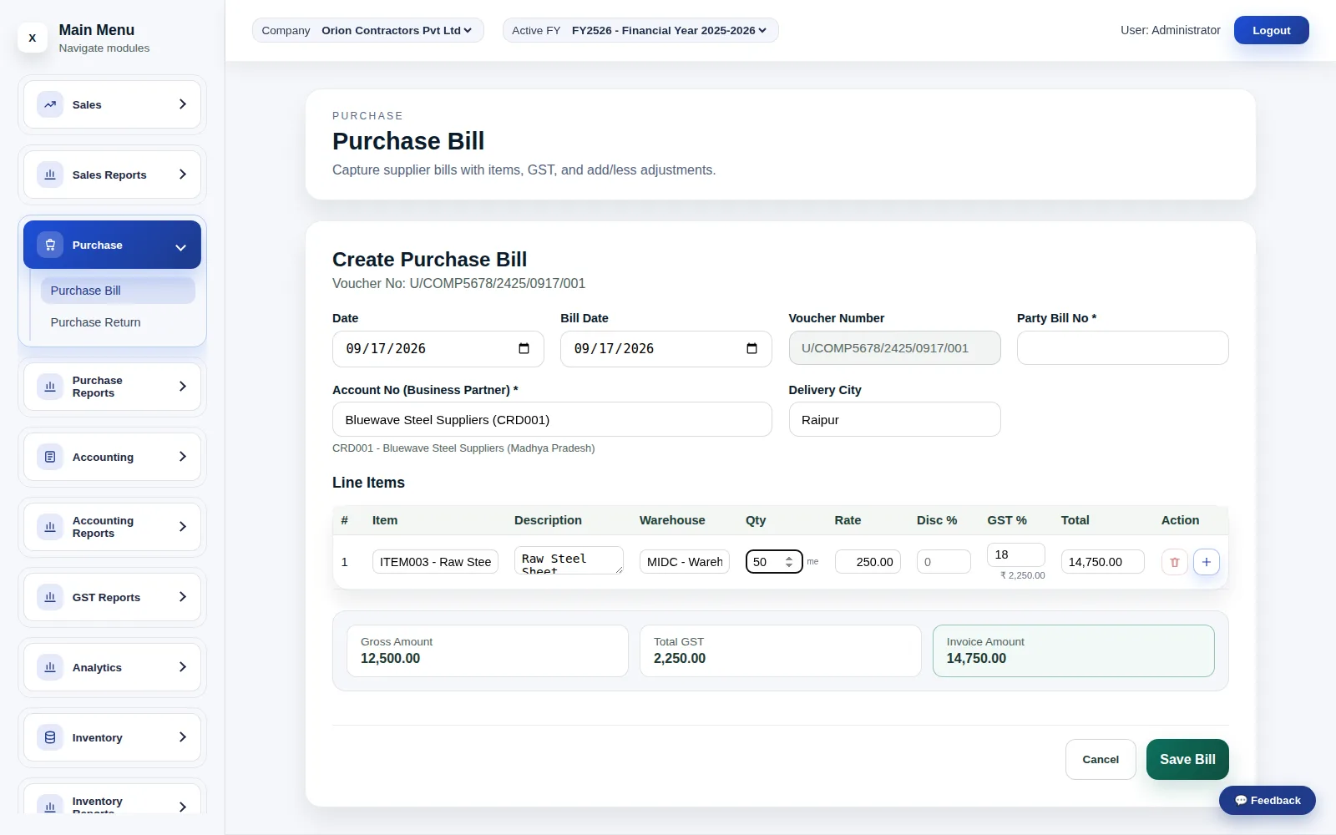
Task: Click the Analytics chart icon
Action: tap(50, 667)
